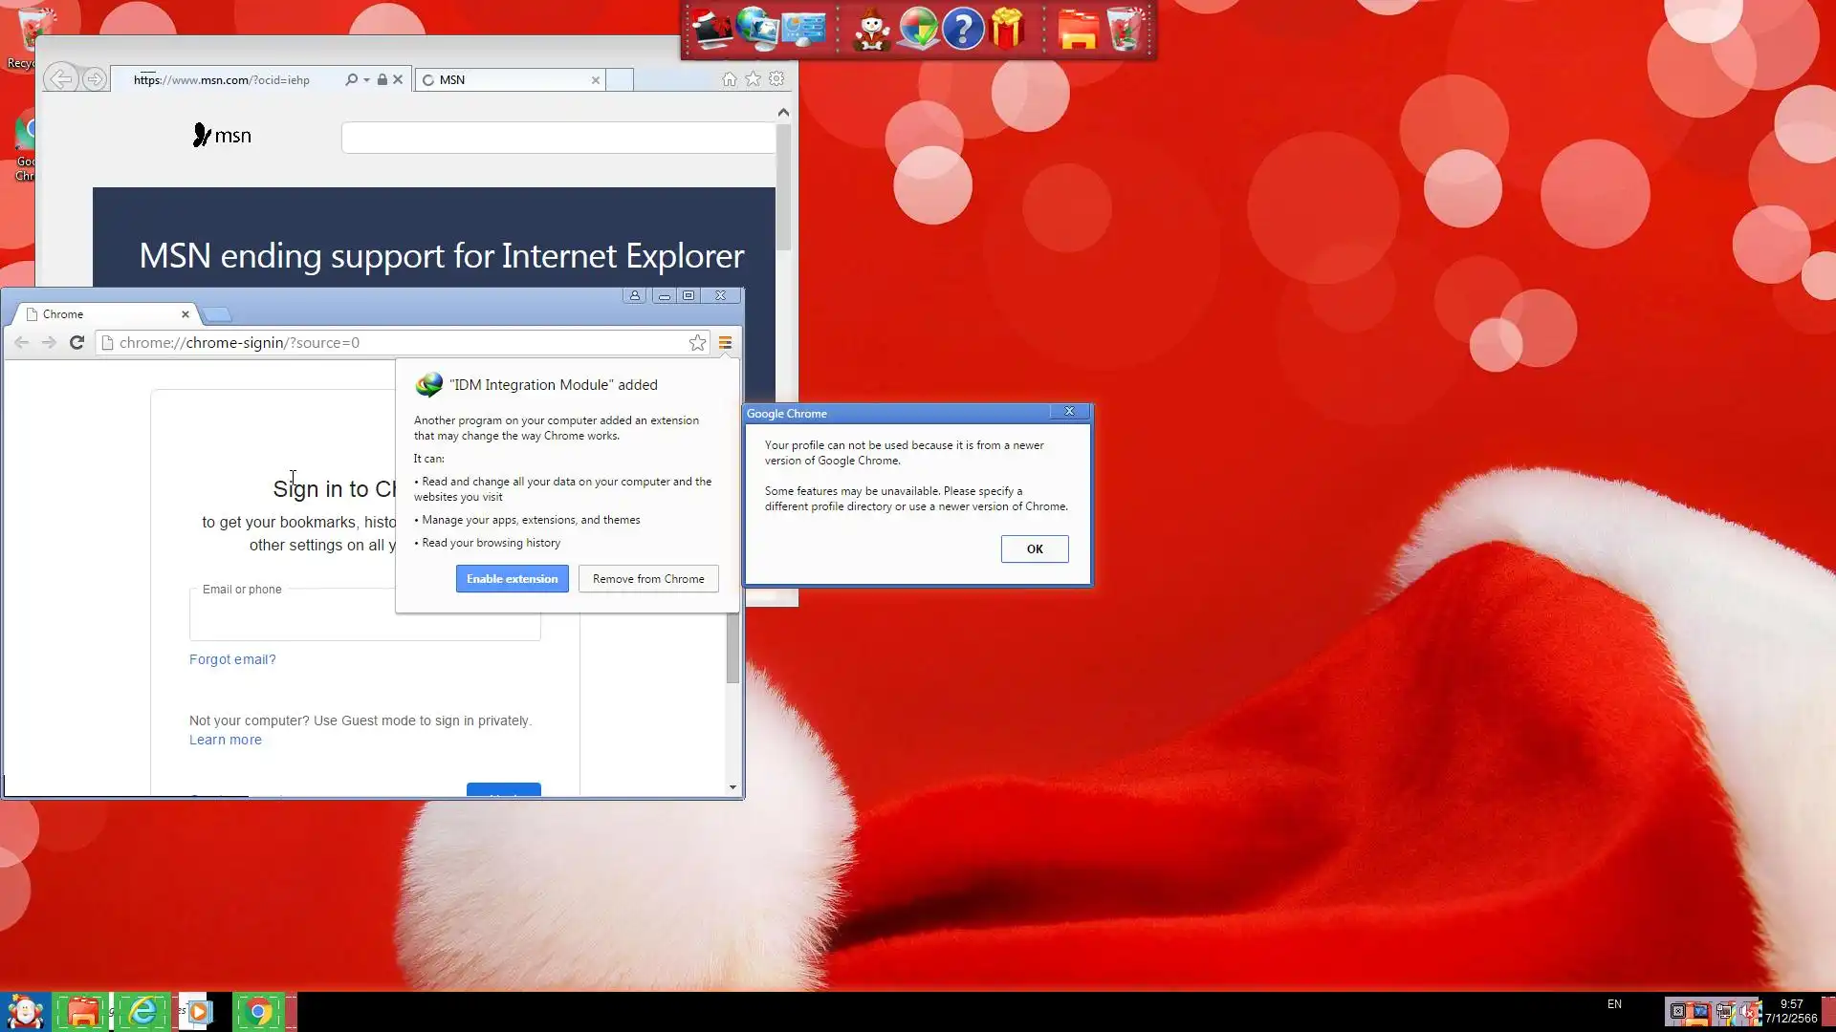The width and height of the screenshot is (1836, 1032).
Task: Click the Enable extension button
Action: click(512, 579)
